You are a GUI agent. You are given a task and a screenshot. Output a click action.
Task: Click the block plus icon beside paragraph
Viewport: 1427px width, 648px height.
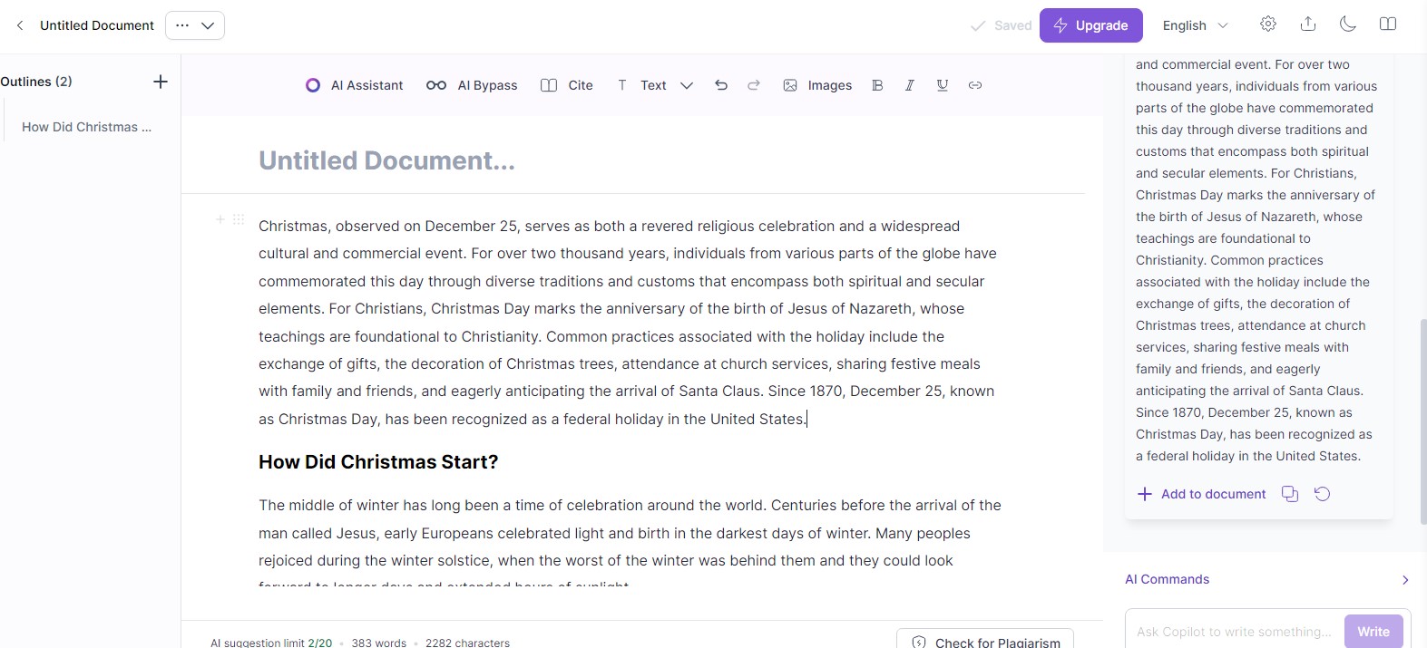pos(220,219)
